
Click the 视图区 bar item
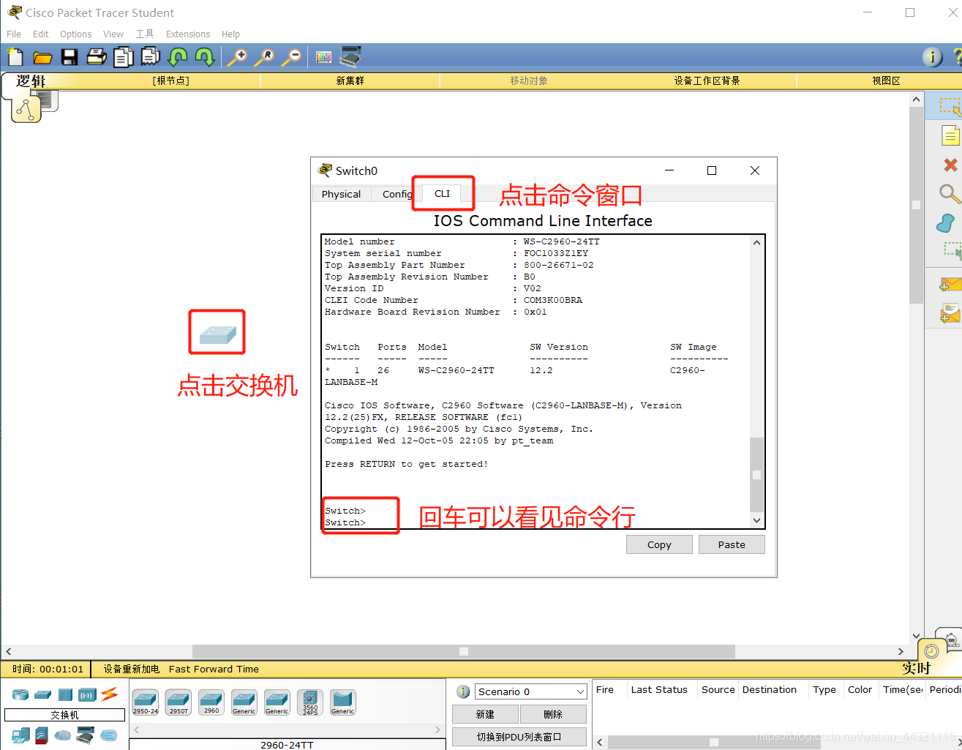coord(886,80)
